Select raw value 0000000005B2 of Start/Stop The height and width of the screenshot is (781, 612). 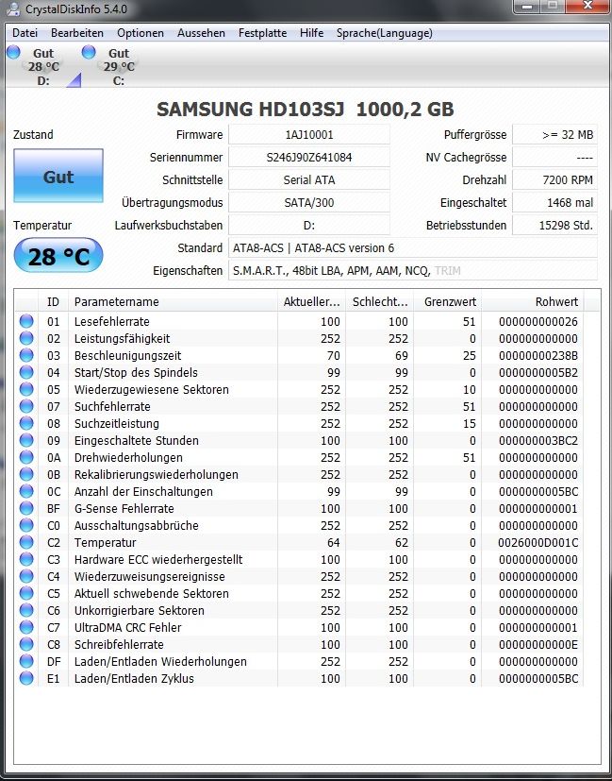click(x=538, y=373)
